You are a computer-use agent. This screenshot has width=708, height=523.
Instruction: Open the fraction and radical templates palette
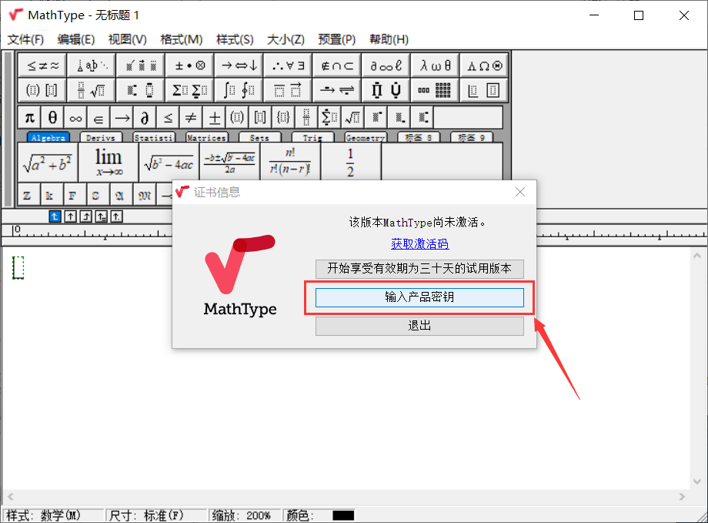(91, 90)
